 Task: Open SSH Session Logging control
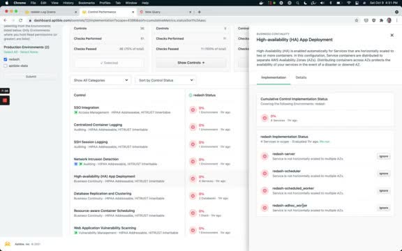click(91, 142)
